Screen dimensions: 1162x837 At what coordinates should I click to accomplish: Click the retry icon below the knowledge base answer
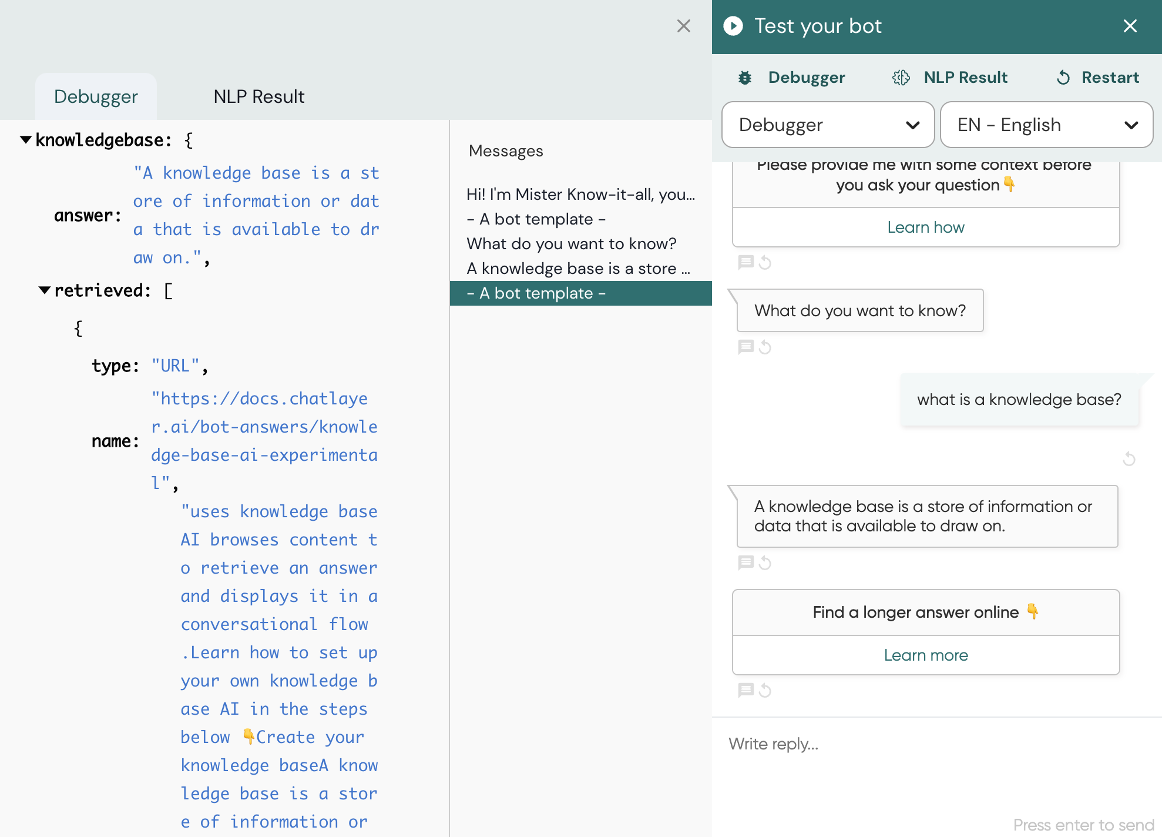[765, 563]
